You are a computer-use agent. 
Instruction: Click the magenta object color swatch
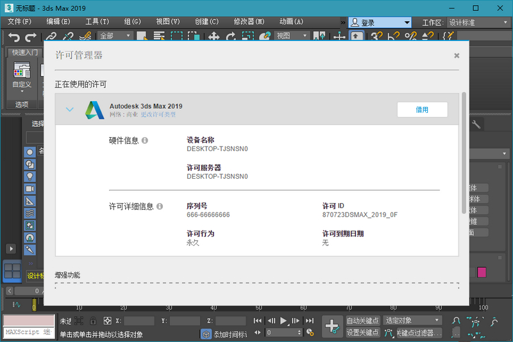(482, 272)
